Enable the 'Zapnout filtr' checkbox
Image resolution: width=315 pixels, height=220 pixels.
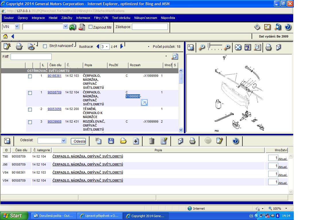[91, 27]
